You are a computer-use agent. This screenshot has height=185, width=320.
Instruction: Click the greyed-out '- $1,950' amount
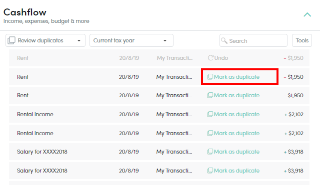click(293, 58)
